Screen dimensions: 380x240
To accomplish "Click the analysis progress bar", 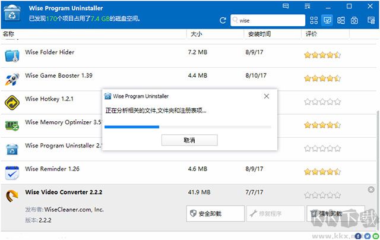I will [x=188, y=127].
